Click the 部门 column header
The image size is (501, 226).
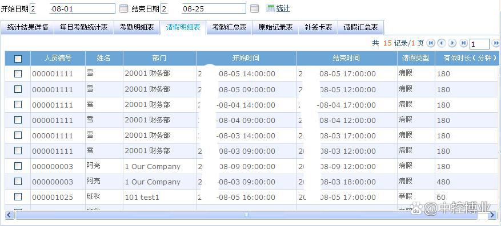[159, 58]
